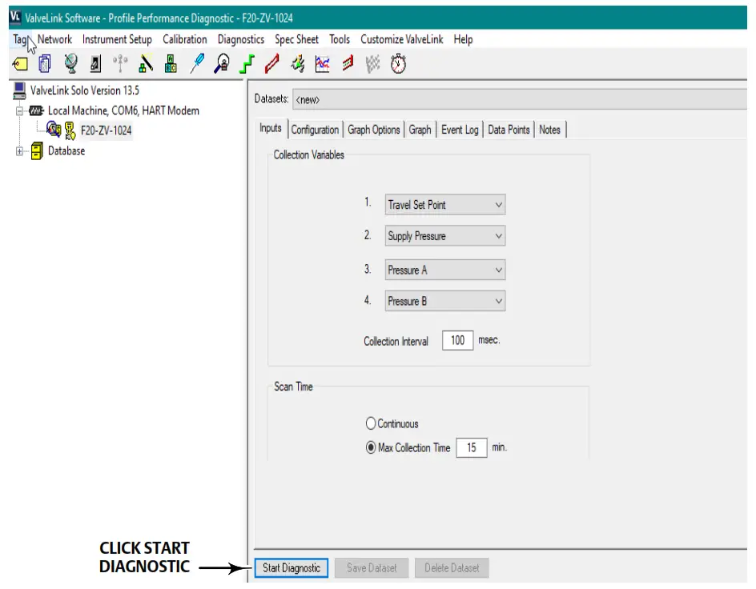The image size is (756, 589).
Task: Open the Instrument Setup menu
Action: tap(117, 39)
